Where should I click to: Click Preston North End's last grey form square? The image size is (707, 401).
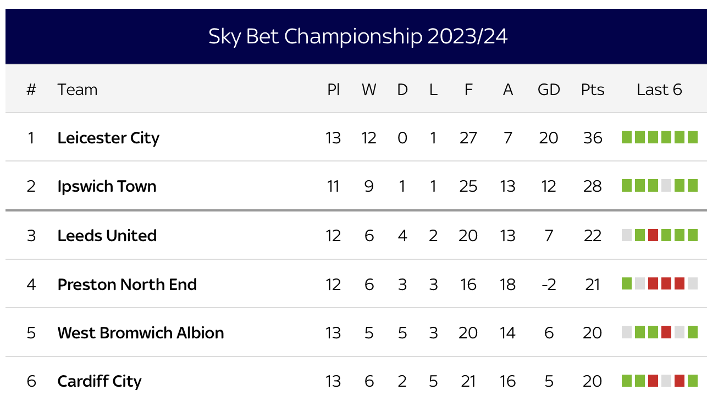click(693, 284)
